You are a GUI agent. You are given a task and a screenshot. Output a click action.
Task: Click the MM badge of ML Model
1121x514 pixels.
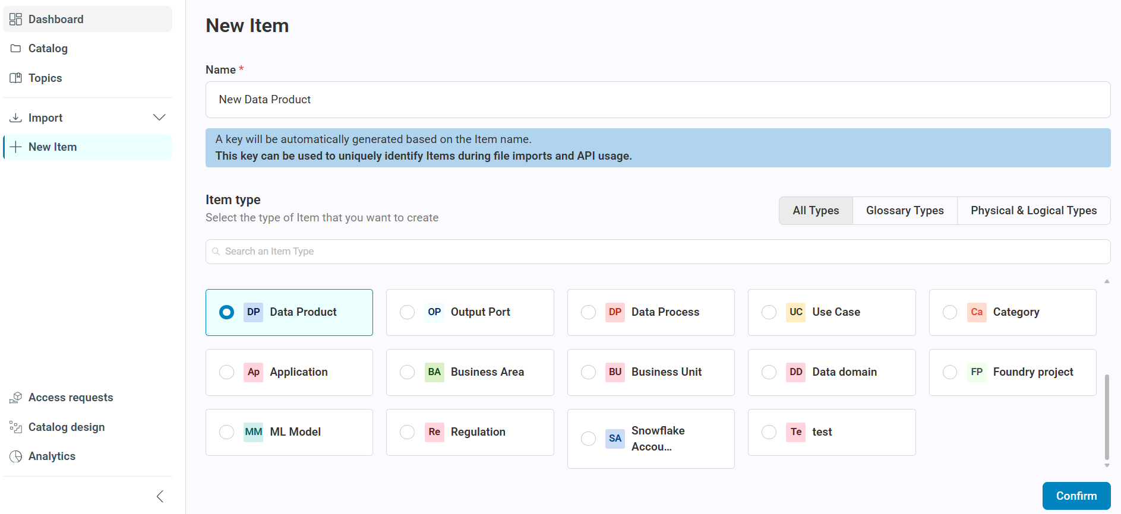point(254,432)
